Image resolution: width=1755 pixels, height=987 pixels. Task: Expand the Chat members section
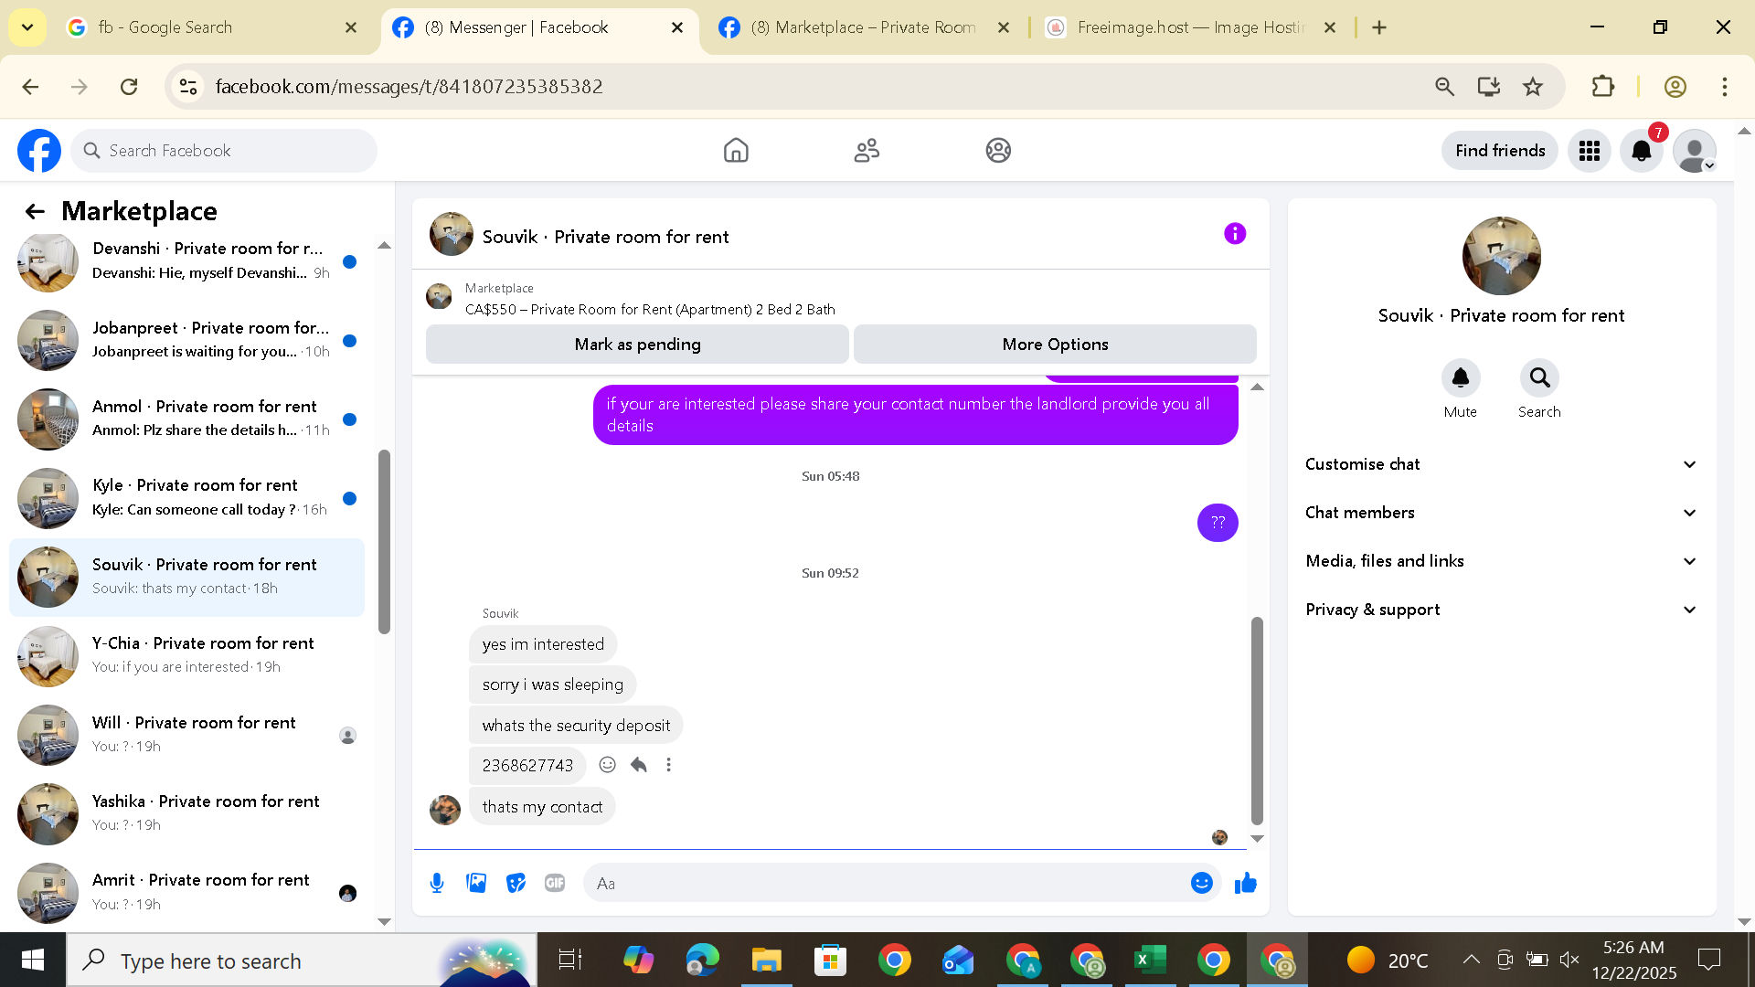(1501, 513)
